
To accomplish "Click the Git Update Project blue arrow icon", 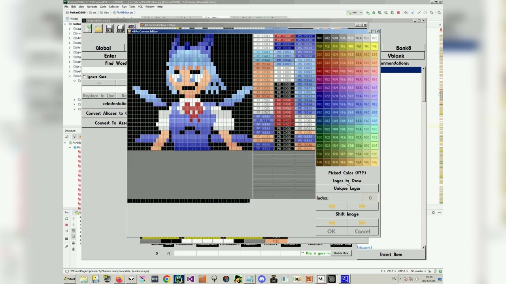I will [413, 13].
